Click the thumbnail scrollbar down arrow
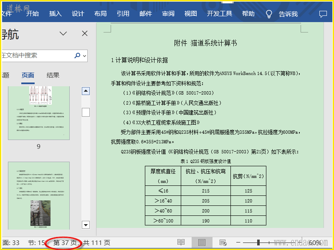This screenshot has width=334, height=250. (86, 225)
